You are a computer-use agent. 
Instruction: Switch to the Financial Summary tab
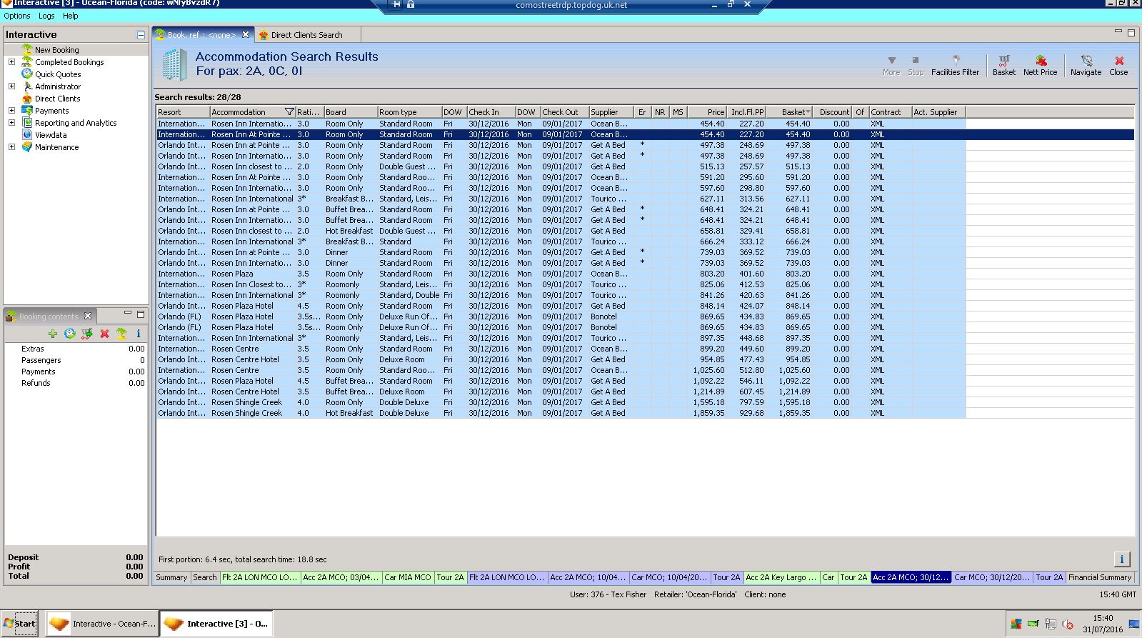pos(1100,577)
